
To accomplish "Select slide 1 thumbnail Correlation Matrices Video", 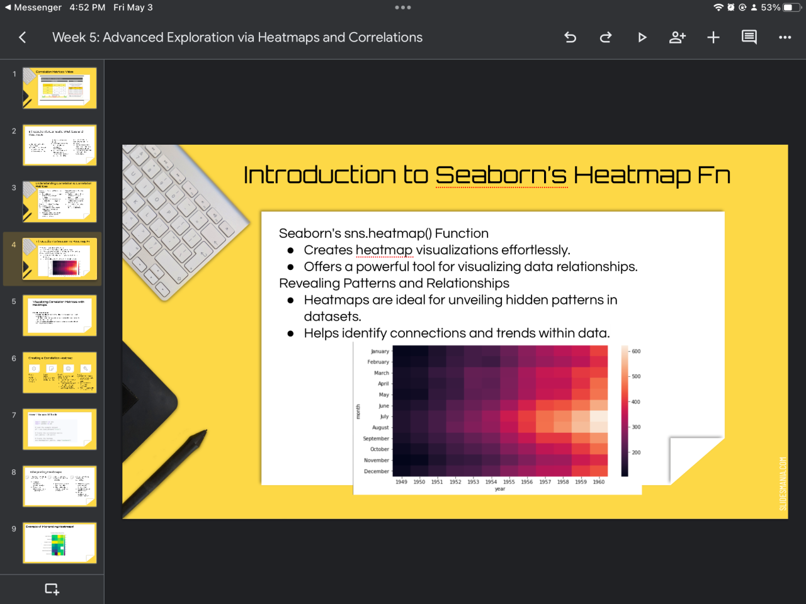I will click(60, 88).
